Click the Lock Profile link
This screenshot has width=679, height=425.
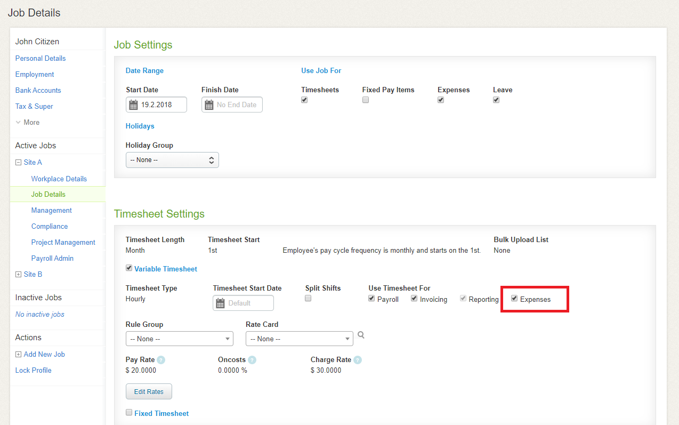33,370
